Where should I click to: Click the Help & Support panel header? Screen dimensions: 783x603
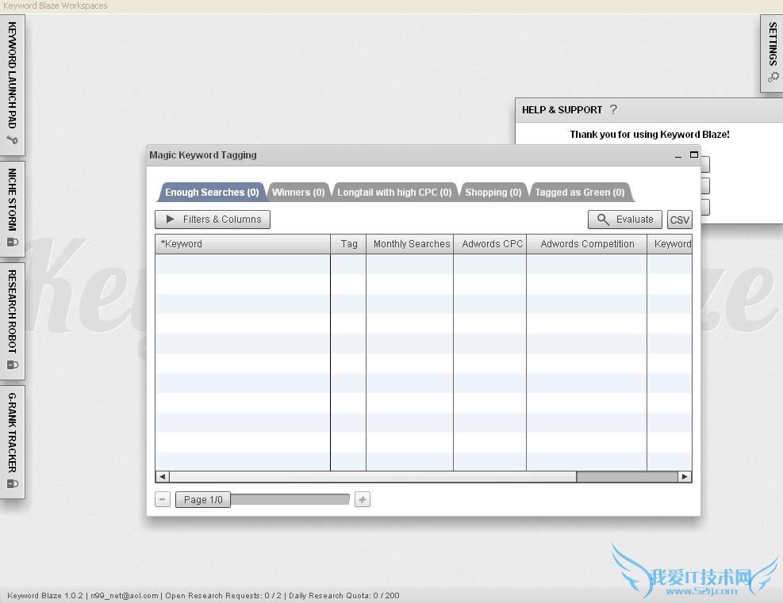coord(649,109)
